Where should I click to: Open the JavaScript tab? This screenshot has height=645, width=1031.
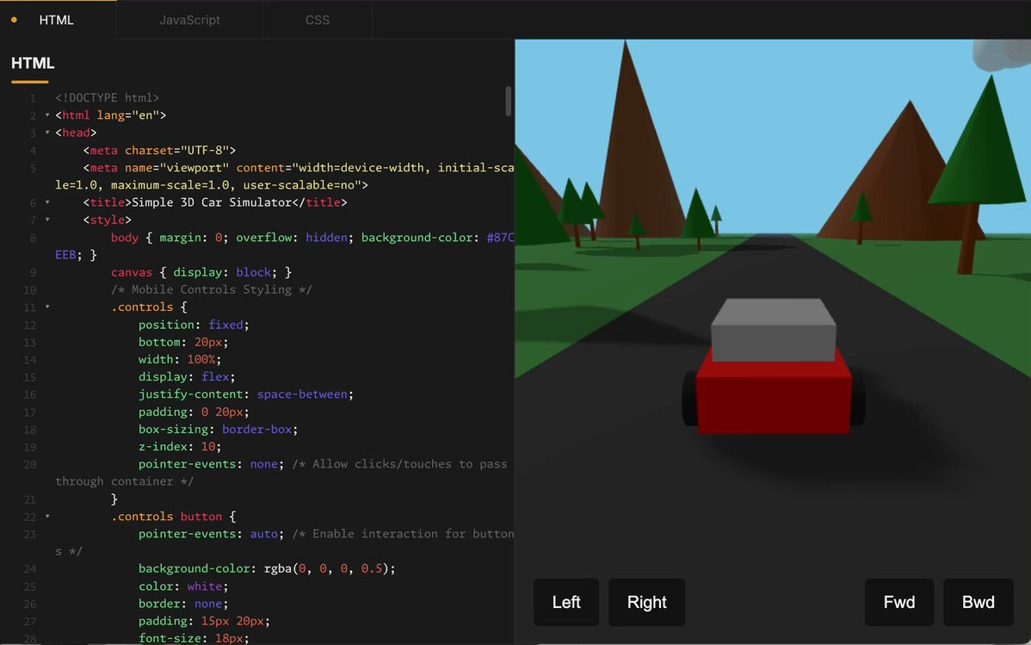pos(189,20)
